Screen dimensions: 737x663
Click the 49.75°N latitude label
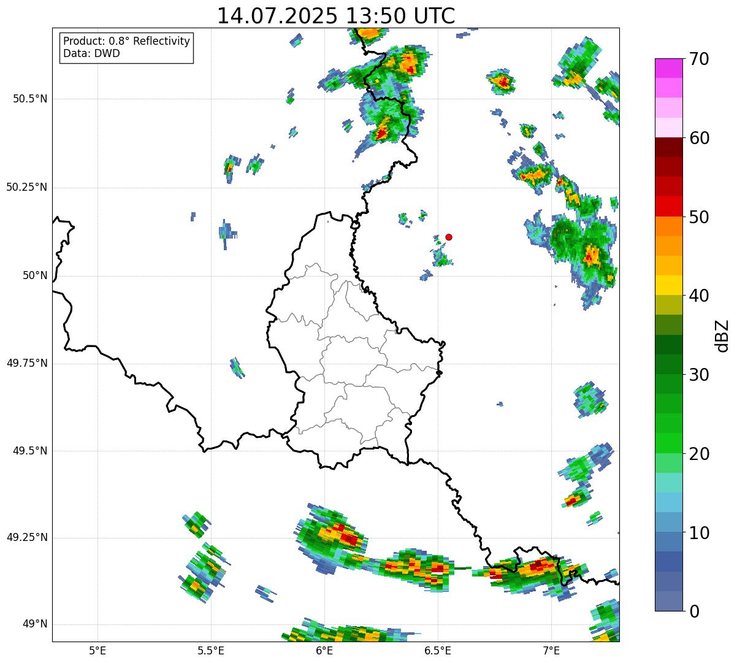pos(26,363)
